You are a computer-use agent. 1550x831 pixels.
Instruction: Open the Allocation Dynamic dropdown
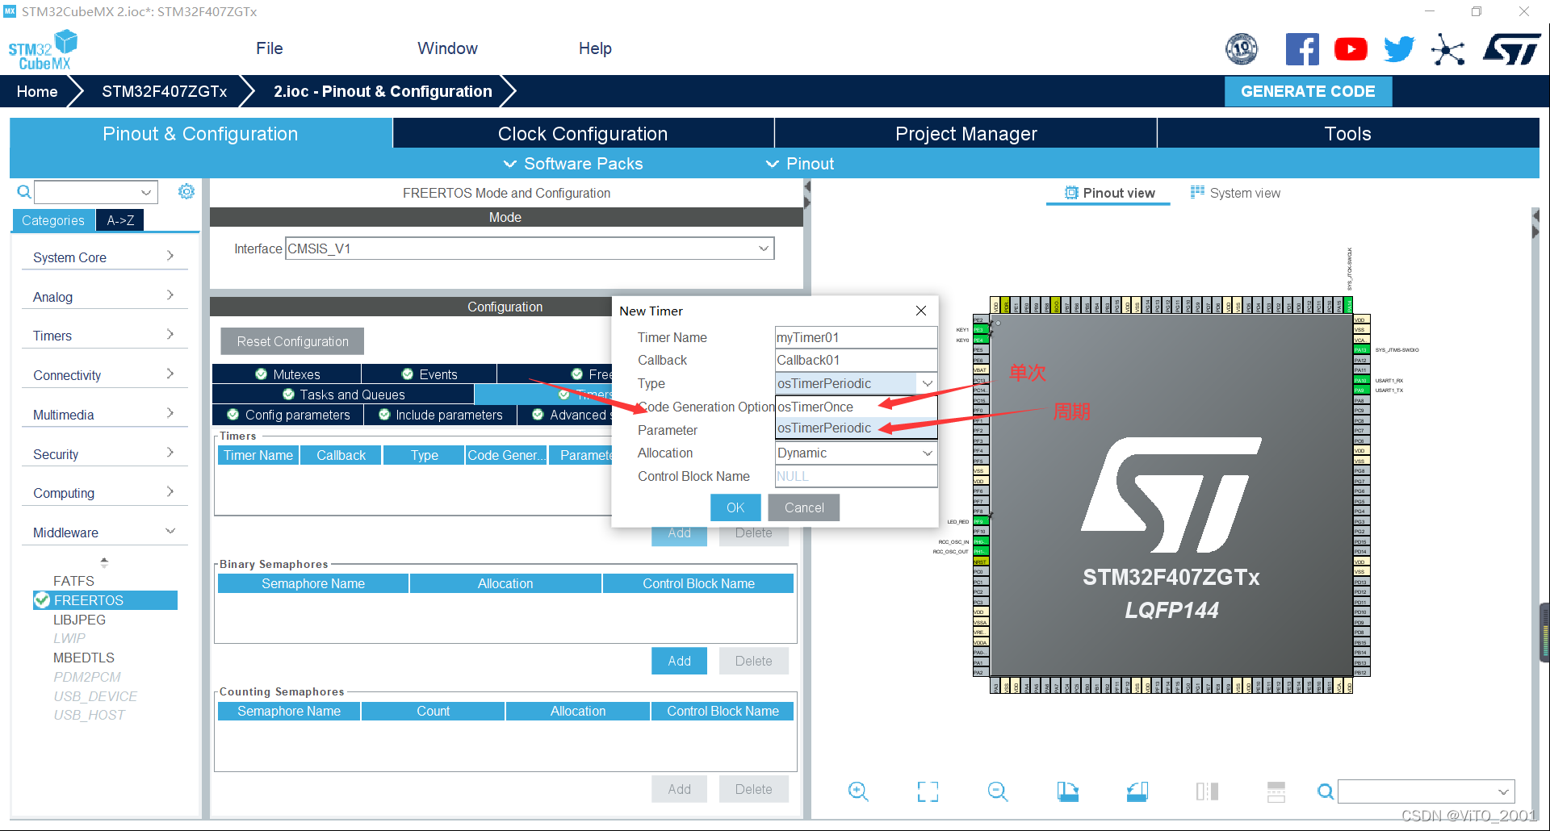point(856,453)
